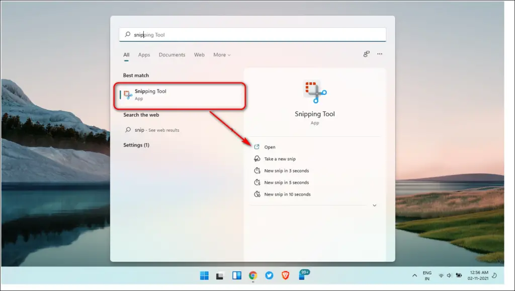Expand the More dropdown
515x291 pixels.
[222, 54]
